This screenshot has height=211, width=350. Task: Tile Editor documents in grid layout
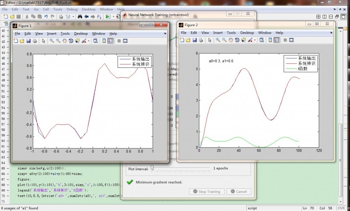pos(319,17)
